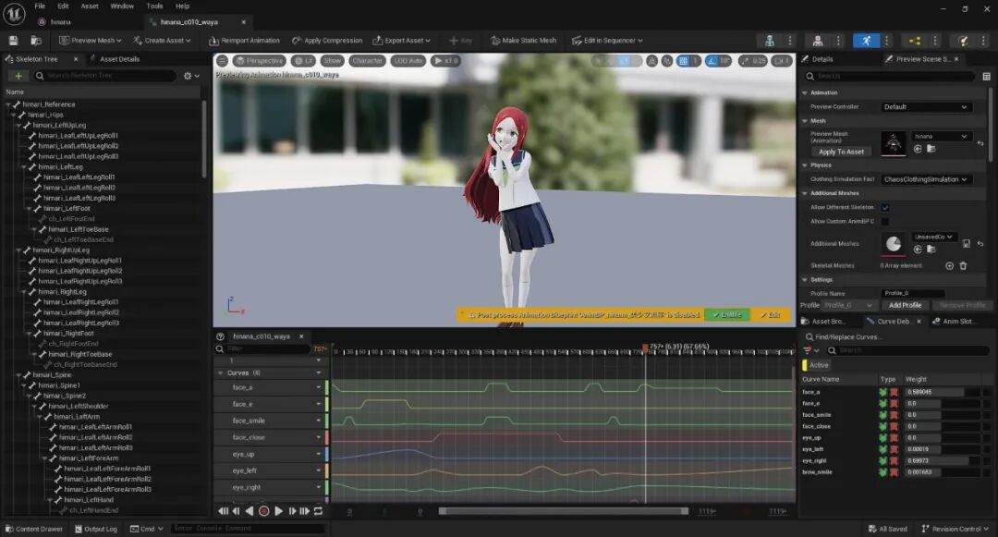Switch to the Skeletal Mesh editor mode icon
998x537 pixels.
818,41
